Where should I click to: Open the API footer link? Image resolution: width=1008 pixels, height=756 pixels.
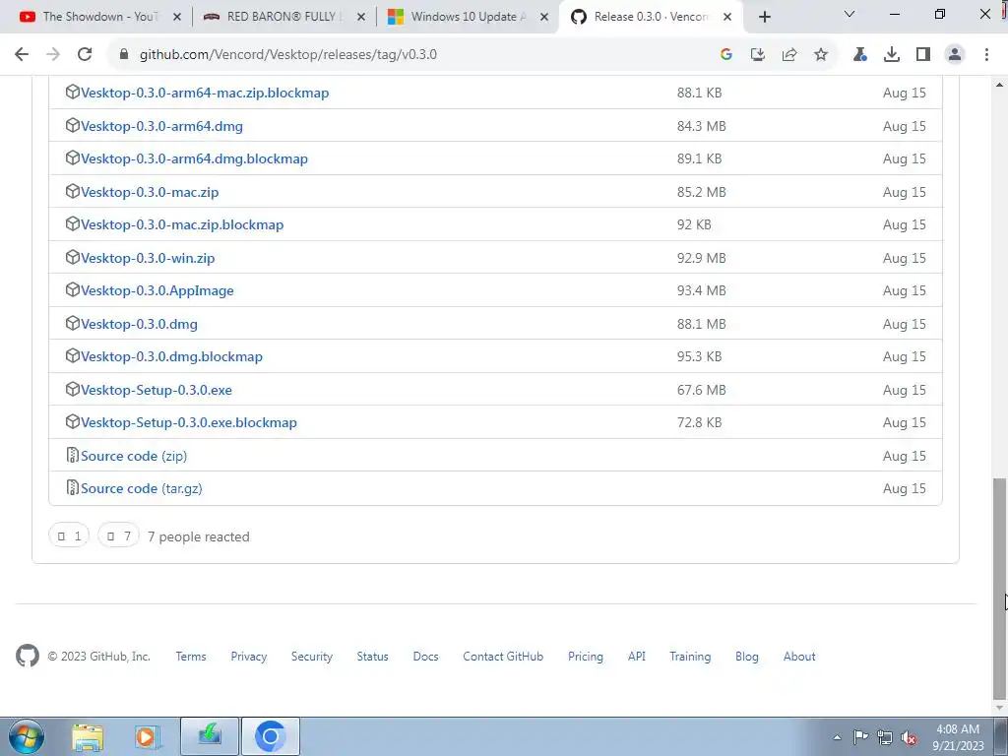[637, 657]
